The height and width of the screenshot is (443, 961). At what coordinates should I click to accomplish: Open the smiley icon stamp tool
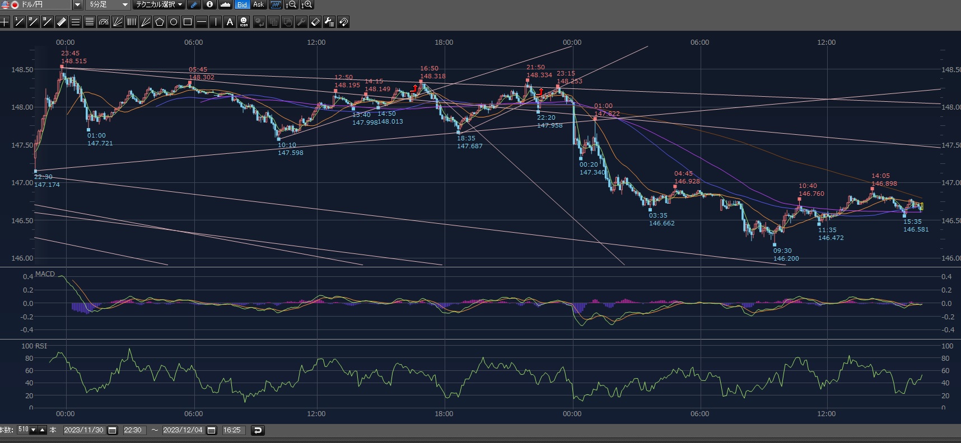coord(244,22)
